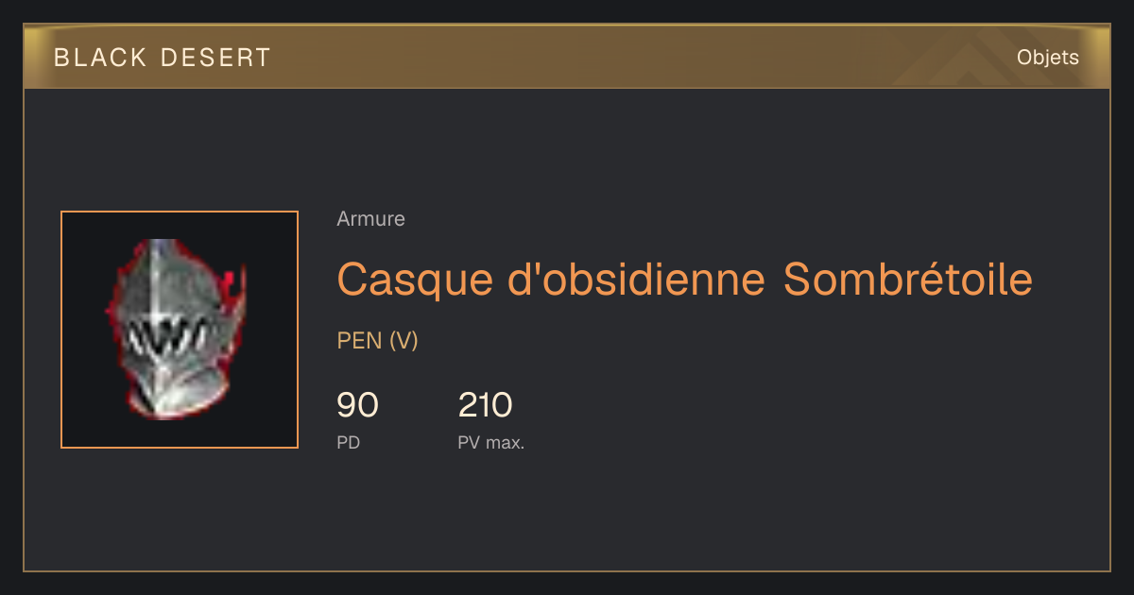Click the 210 max health value
The height and width of the screenshot is (595, 1134).
(x=485, y=405)
